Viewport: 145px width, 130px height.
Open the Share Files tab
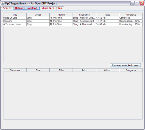point(48,8)
